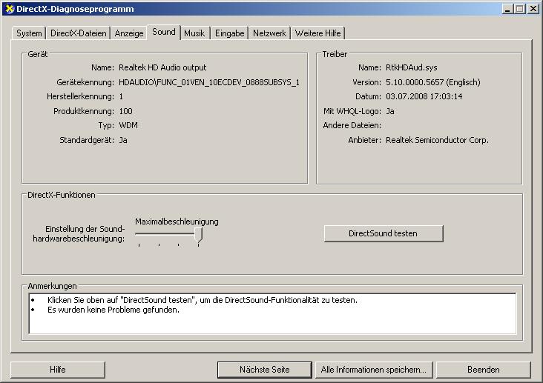Click the Einstellung der Sound-hardwarebeschleunigung label
Image resolution: width=543 pixels, height=383 pixels.
[x=79, y=234]
